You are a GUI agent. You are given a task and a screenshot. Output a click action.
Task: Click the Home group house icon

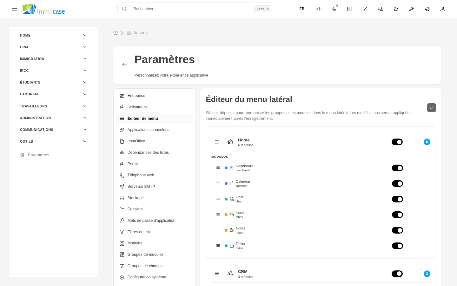230,142
